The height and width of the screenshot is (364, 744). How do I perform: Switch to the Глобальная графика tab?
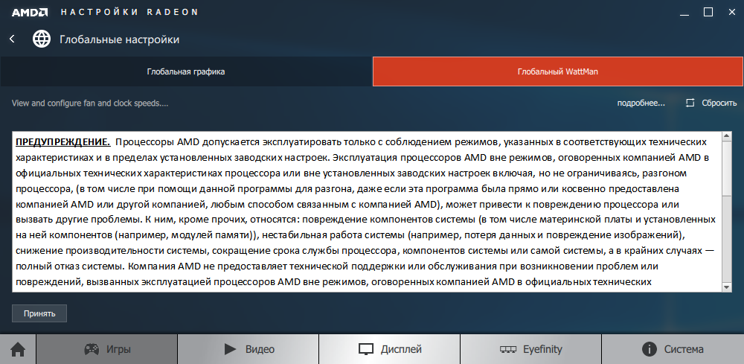pyautogui.click(x=186, y=71)
